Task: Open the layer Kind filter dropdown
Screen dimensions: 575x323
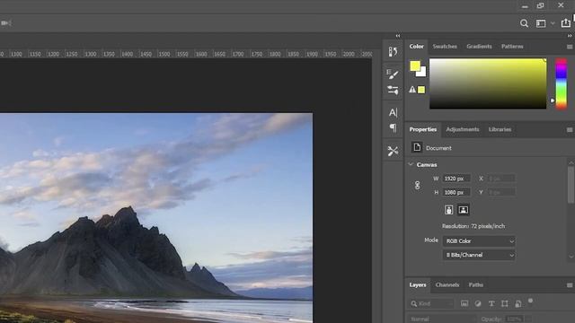Action: [x=431, y=303]
